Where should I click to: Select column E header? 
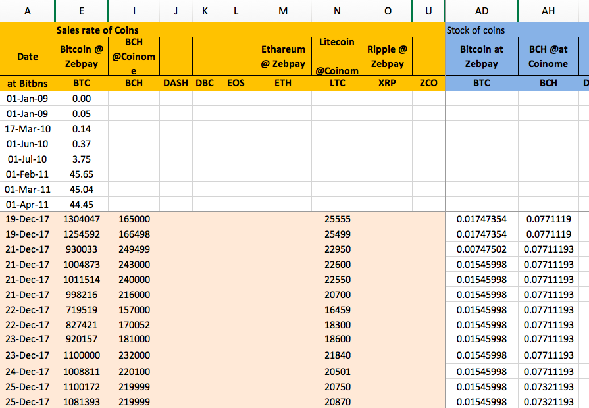(82, 11)
